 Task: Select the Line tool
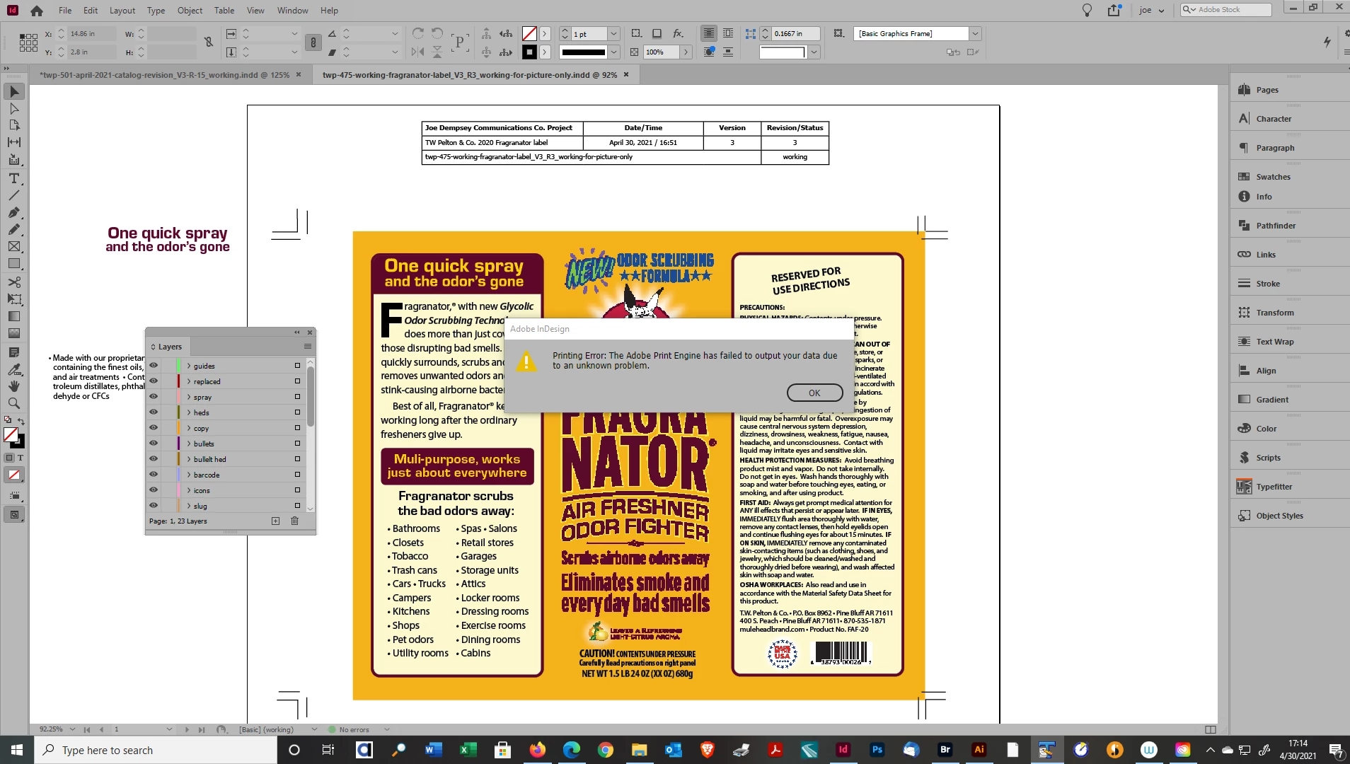14,195
